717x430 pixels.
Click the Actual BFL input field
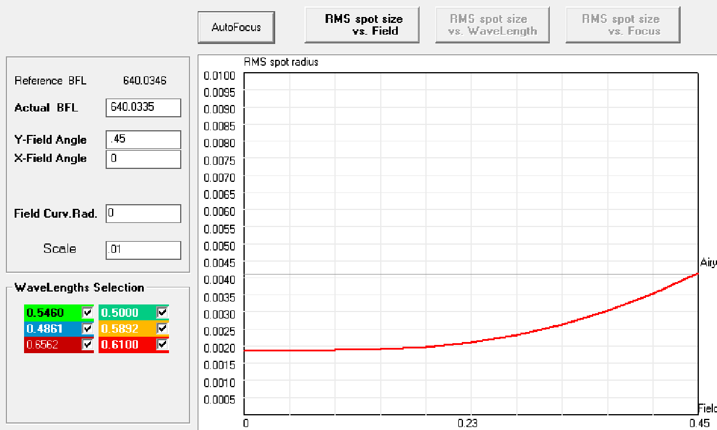point(143,108)
